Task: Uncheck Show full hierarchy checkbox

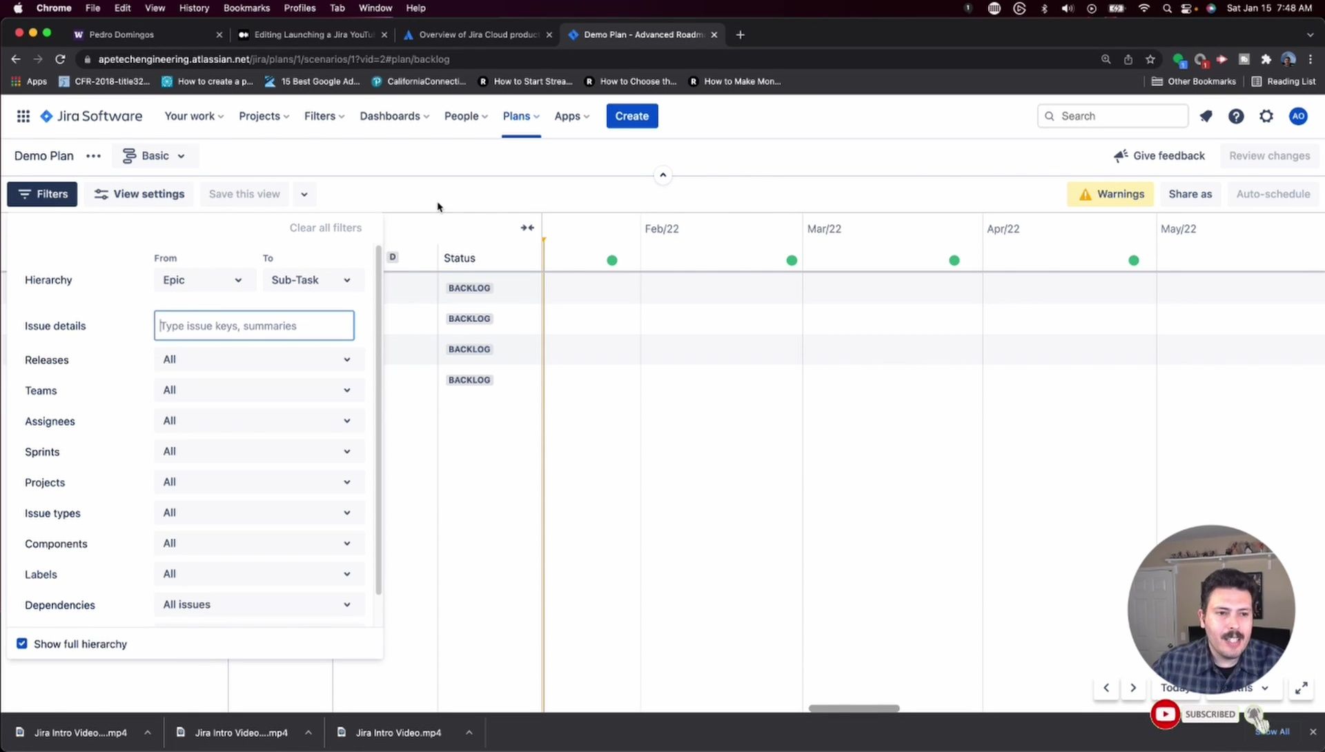Action: [22, 644]
